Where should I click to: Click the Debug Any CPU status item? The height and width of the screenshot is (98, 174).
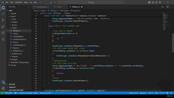tap(45, 93)
